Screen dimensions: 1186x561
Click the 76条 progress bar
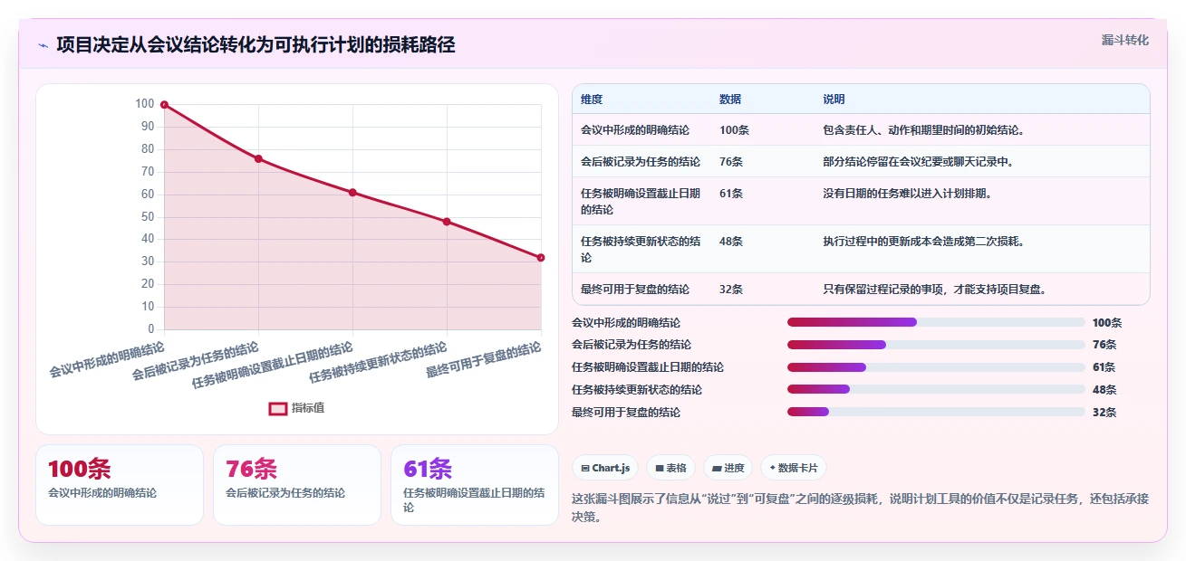[936, 345]
